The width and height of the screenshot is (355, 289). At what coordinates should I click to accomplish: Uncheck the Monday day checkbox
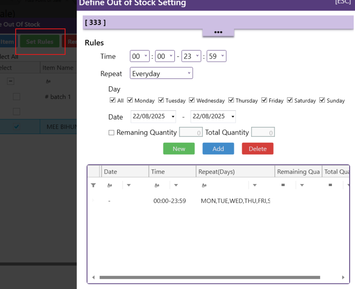[x=130, y=100]
